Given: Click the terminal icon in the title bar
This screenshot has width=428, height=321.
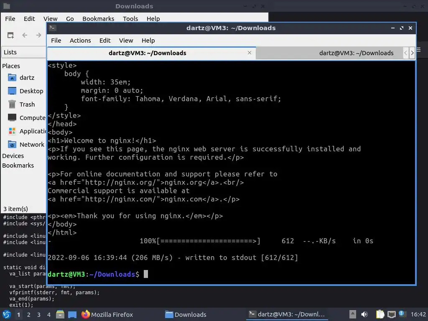Looking at the screenshot, I should coord(52,28).
